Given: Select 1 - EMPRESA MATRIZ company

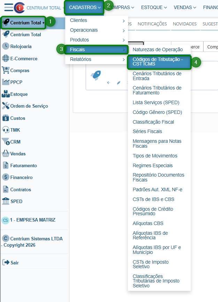Looking at the screenshot, I should (32, 220).
